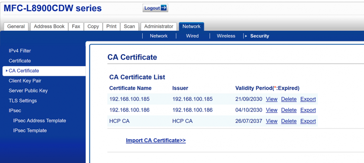Open IPv4 Filter in the sidebar
This screenshot has height=163, width=364.
pyautogui.click(x=20, y=51)
